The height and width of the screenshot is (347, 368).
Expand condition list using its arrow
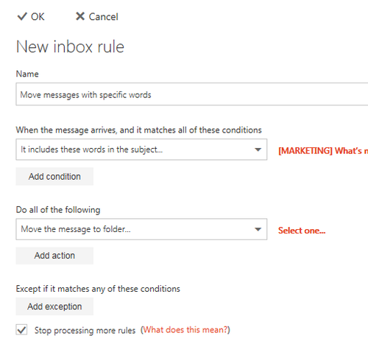pyautogui.click(x=258, y=150)
